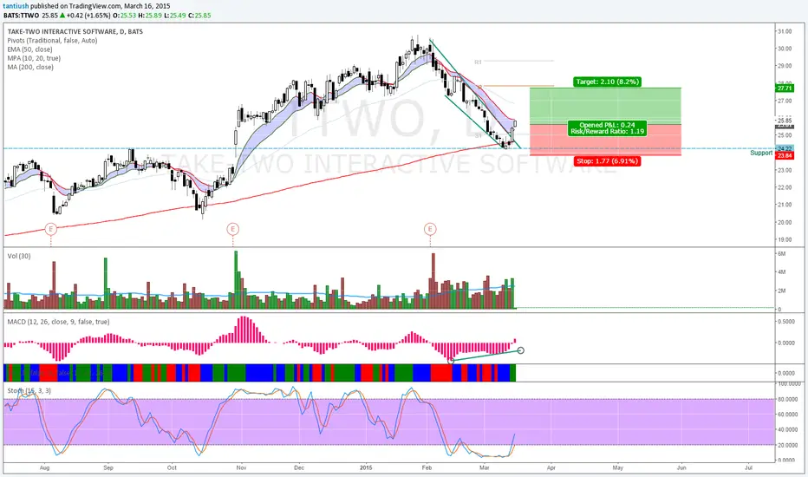This screenshot has width=808, height=477.
Task: Click the BATS:TTWO ticker symbol in header
Action: (x=21, y=16)
